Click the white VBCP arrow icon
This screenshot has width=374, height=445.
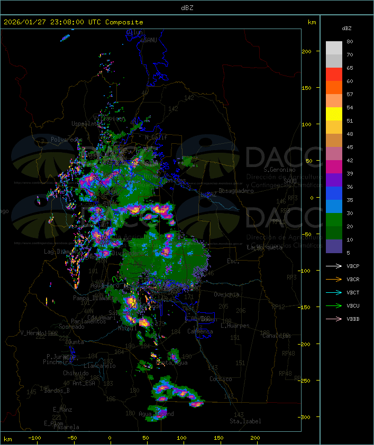pyautogui.click(x=334, y=266)
